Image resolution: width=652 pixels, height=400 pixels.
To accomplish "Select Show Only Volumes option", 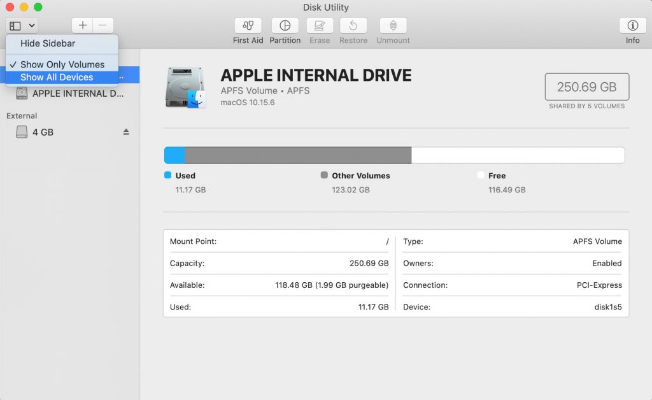I will 62,64.
